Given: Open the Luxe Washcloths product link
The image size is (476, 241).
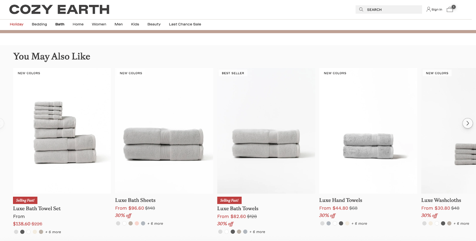Looking at the screenshot, I should [441, 200].
